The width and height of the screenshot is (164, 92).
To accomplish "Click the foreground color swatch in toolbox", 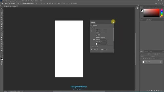I will 1,59.
